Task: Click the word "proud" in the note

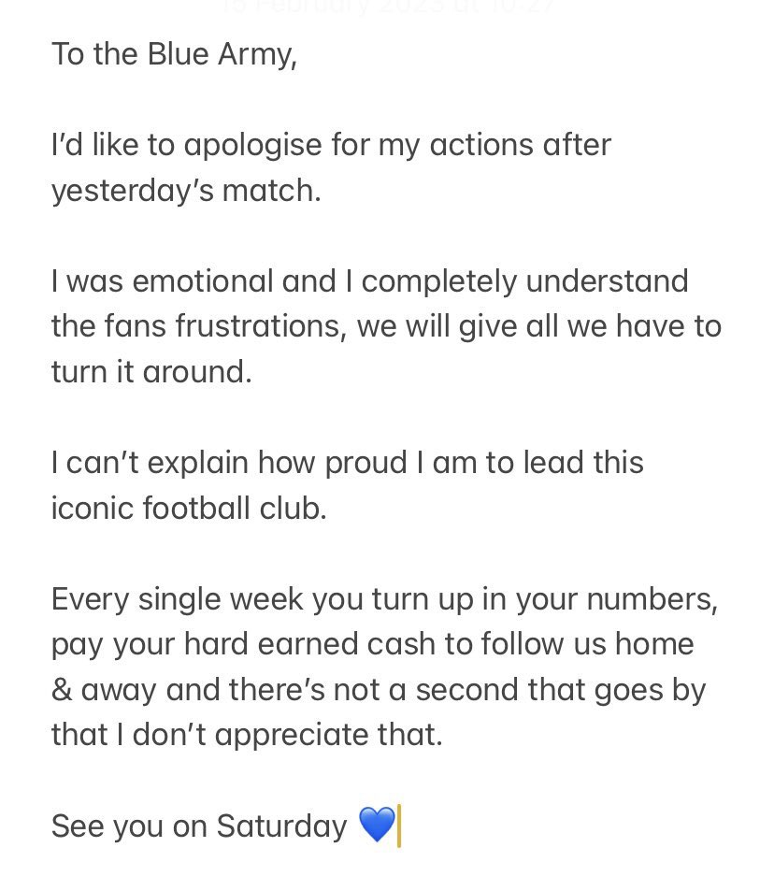Action: click(365, 463)
